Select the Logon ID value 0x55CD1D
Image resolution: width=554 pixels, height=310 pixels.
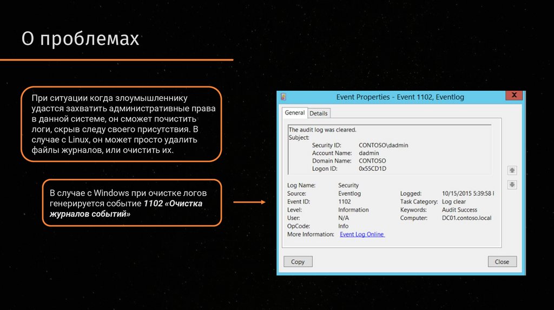[372, 169]
